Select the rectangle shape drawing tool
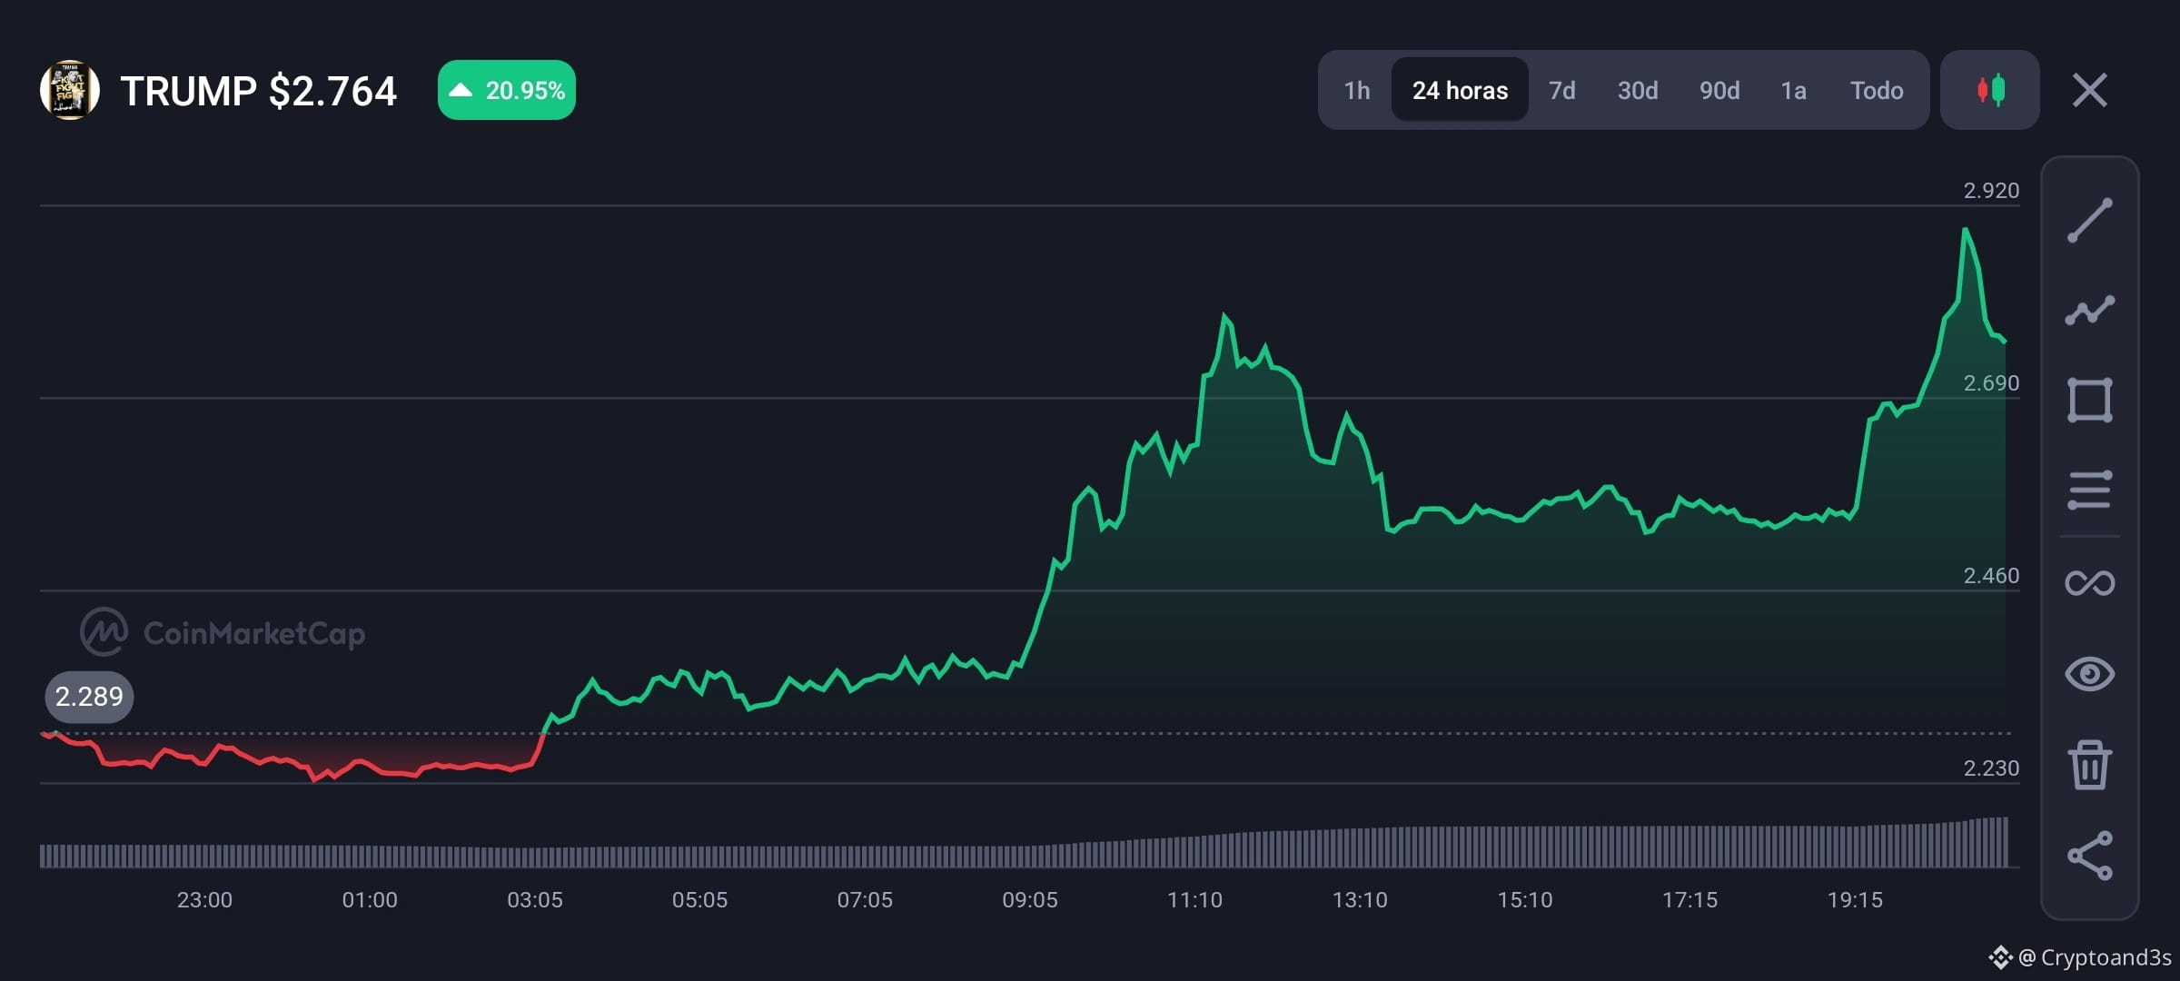This screenshot has width=2180, height=981. point(2089,401)
